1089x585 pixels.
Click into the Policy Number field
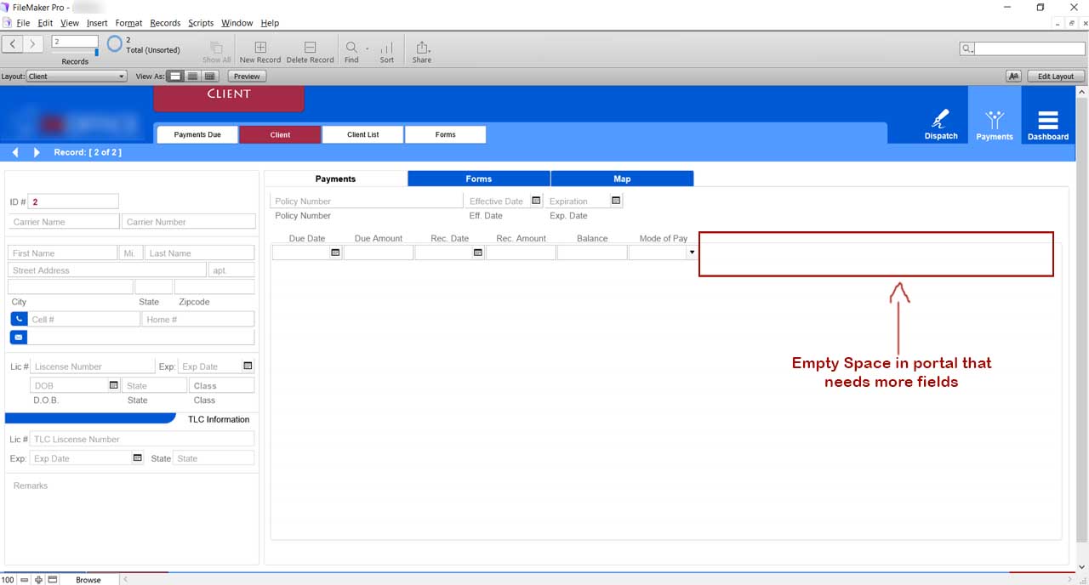coord(367,202)
